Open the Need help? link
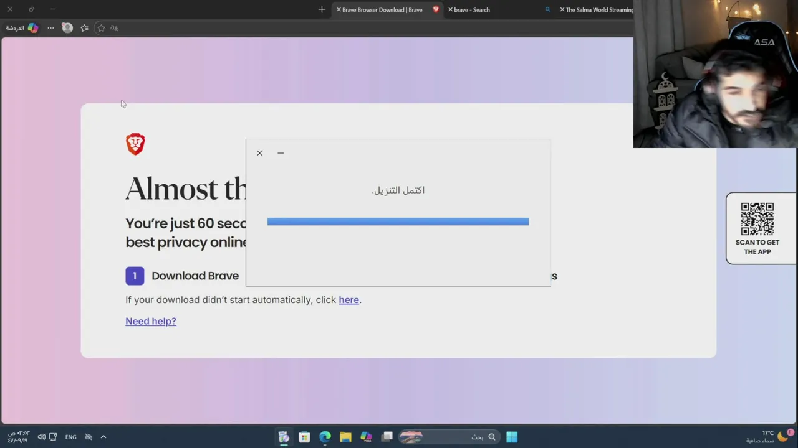The width and height of the screenshot is (798, 448). point(151,321)
